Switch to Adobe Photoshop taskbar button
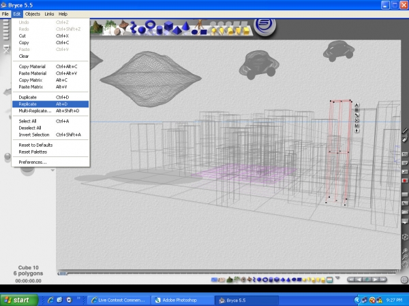409x306 pixels. click(x=183, y=301)
